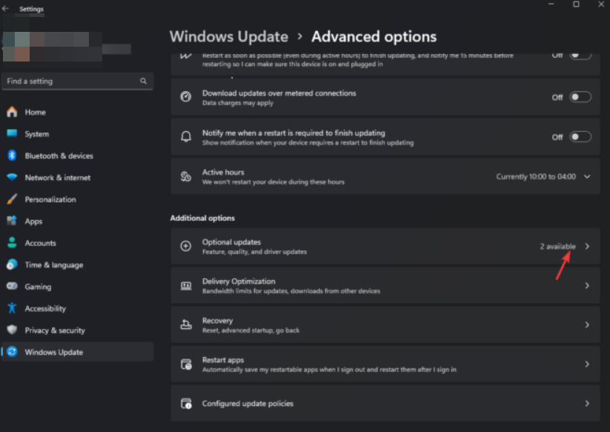The height and width of the screenshot is (432, 610).
Task: Click the search magnifier icon
Action: point(144,81)
